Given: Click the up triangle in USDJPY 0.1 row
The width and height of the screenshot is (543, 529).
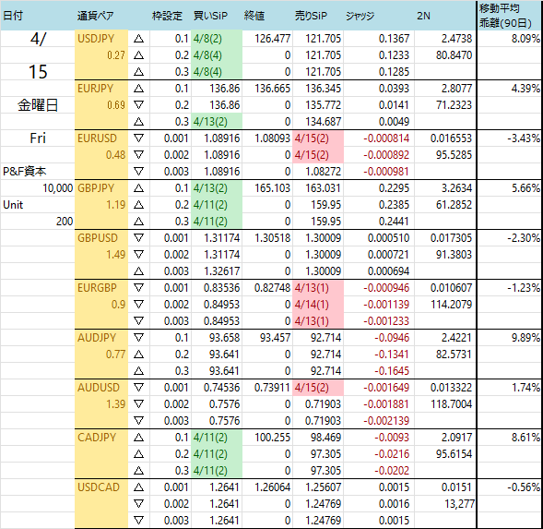Looking at the screenshot, I should (138, 39).
